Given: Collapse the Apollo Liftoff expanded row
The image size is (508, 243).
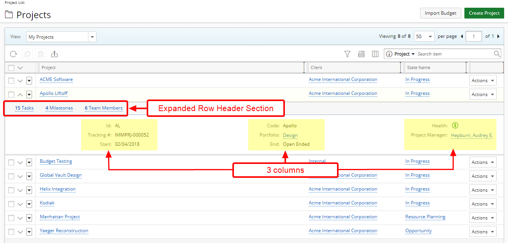Looking at the screenshot, I should coord(20,94).
